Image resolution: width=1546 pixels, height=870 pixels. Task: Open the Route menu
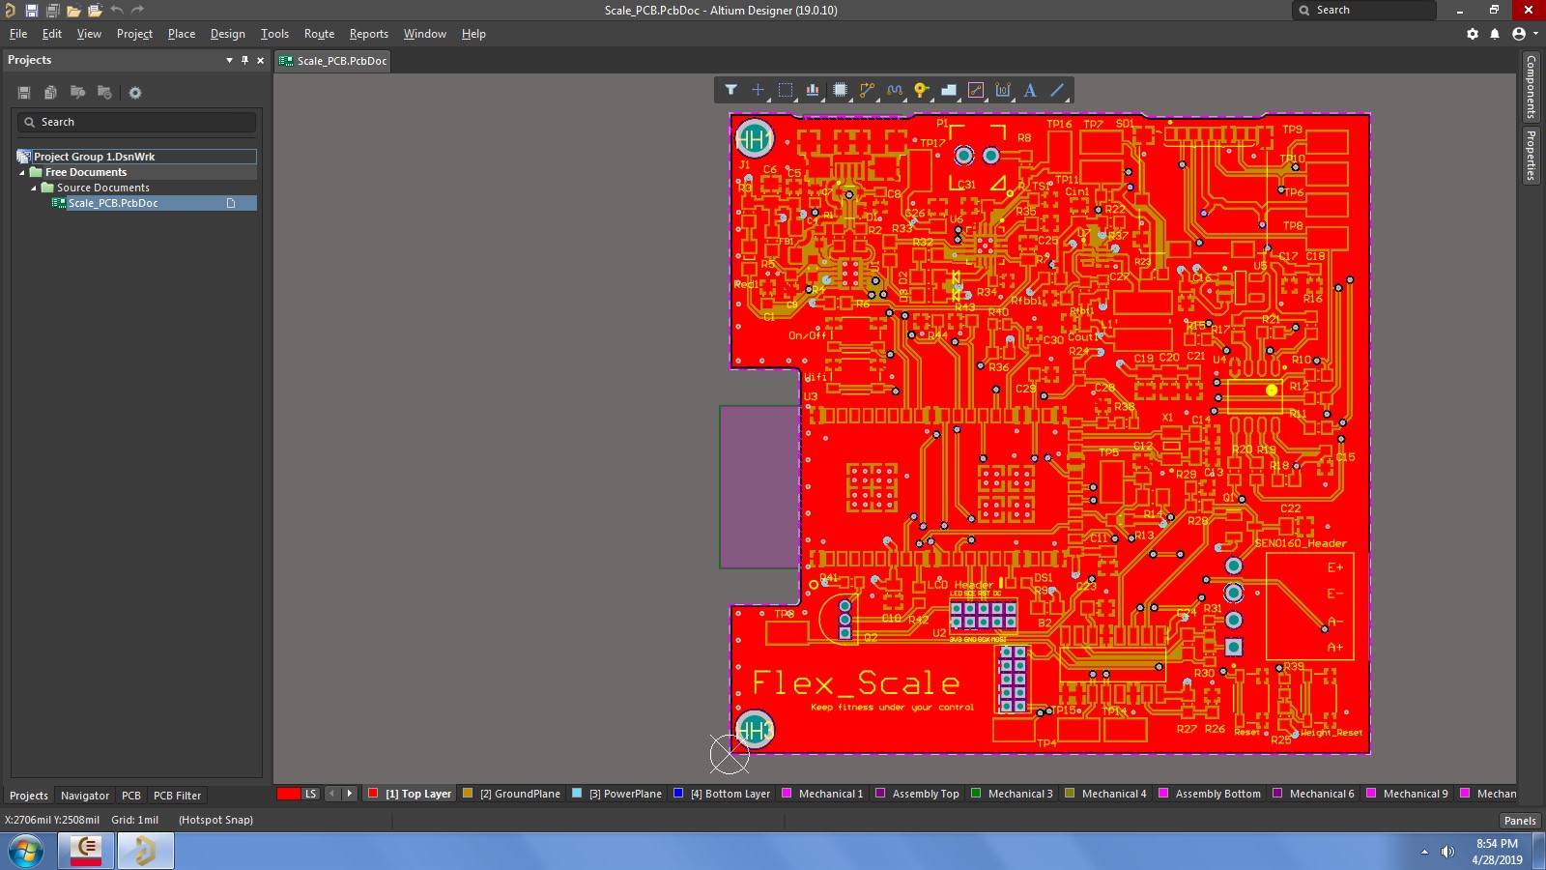(319, 34)
